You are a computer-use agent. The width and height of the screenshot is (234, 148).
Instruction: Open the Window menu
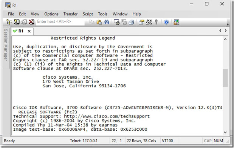pos(120,14)
